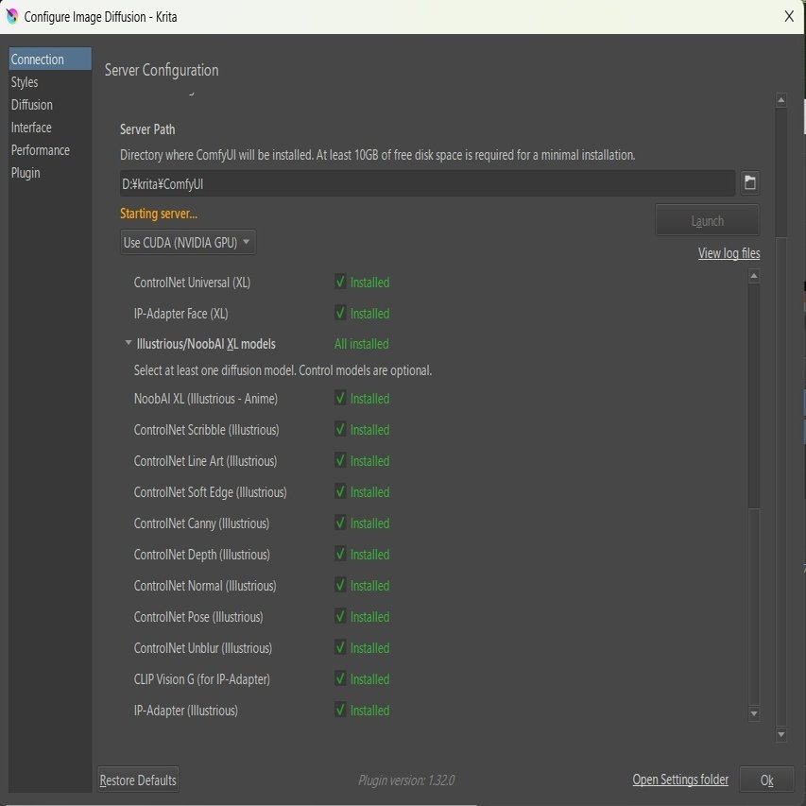Toggle ControlNet Depth (Illustrious) checkbox
Screen dimensions: 806x806
click(x=340, y=554)
